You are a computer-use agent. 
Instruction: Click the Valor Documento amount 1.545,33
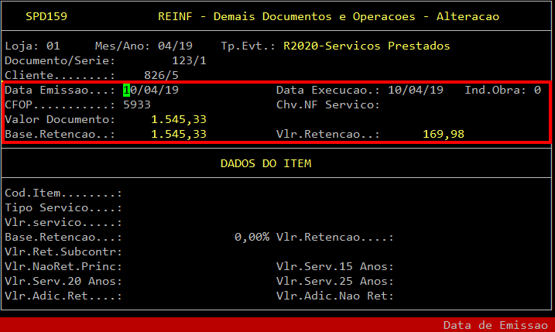coord(178,120)
